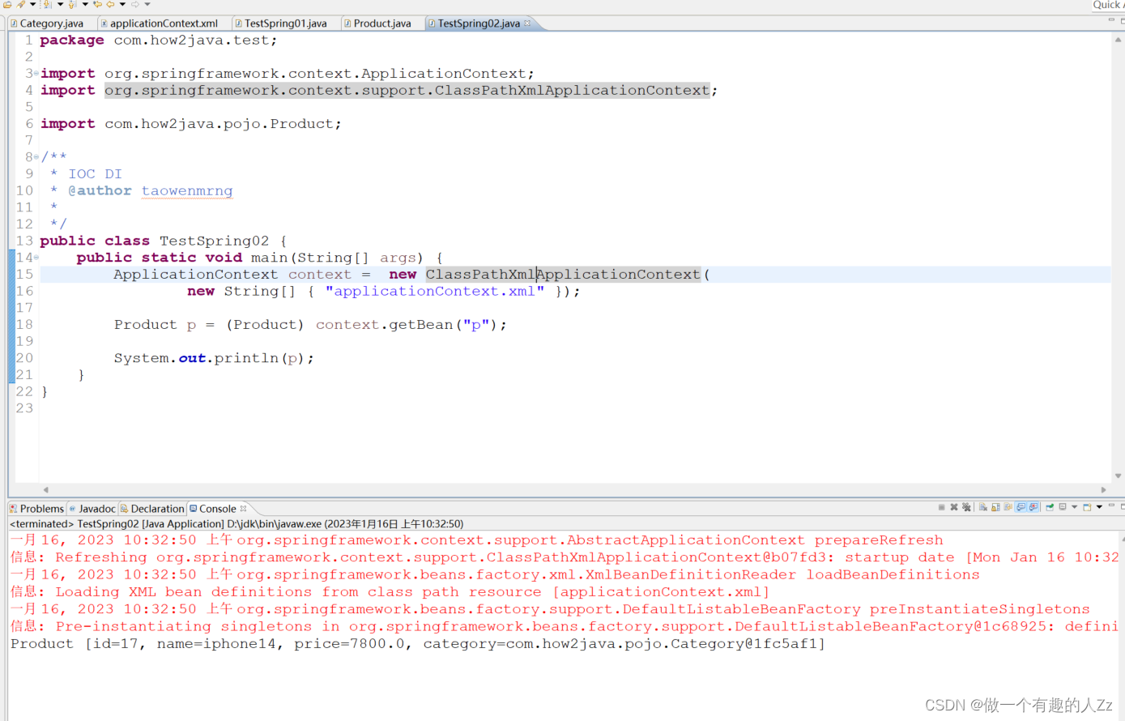Viewport: 1125px width, 721px height.
Task: Collapse the import block at line 3
Action: pos(36,74)
